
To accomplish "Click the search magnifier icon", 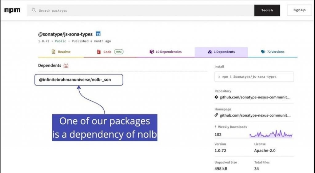I will tap(34, 10).
